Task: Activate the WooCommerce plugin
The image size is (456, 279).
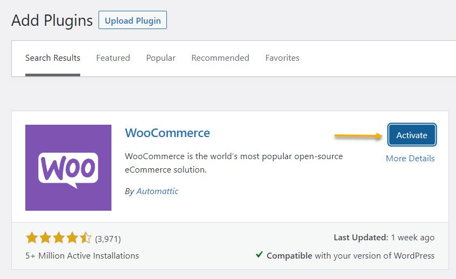Action: pyautogui.click(x=412, y=135)
